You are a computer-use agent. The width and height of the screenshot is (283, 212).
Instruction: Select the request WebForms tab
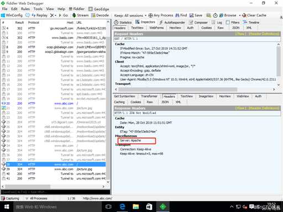tap(156, 28)
